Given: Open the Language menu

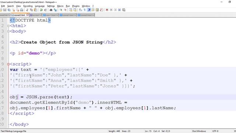Looking at the screenshot, I should pos(40,6).
